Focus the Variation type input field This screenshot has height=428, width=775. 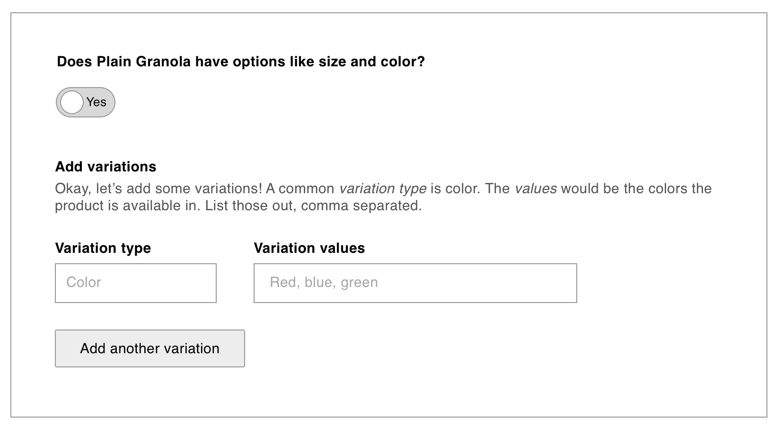tap(135, 283)
